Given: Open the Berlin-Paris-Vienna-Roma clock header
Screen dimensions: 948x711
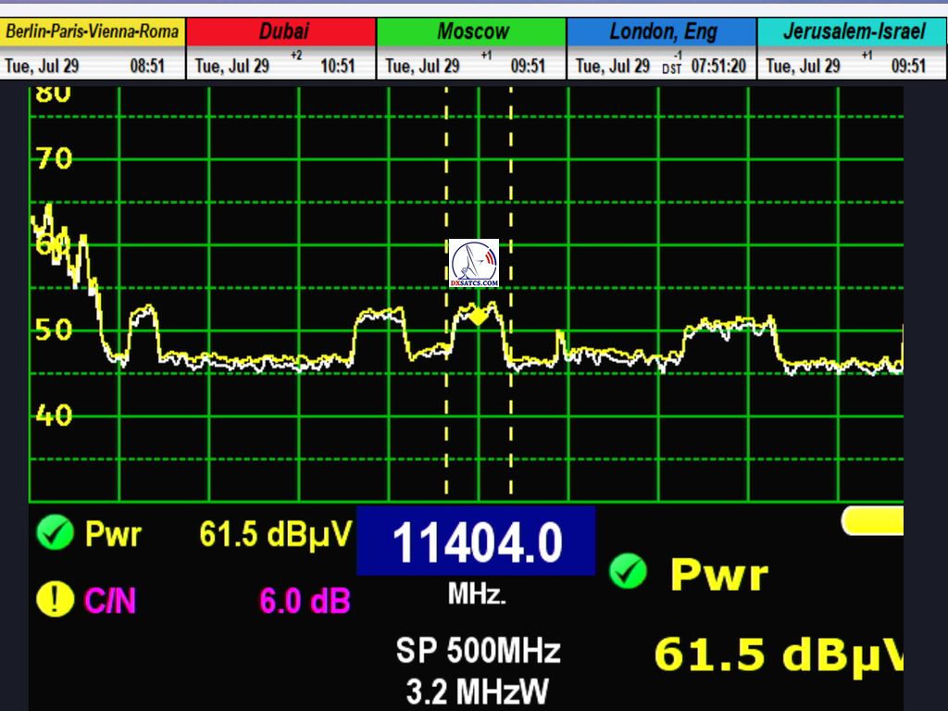Looking at the screenshot, I should tap(93, 31).
